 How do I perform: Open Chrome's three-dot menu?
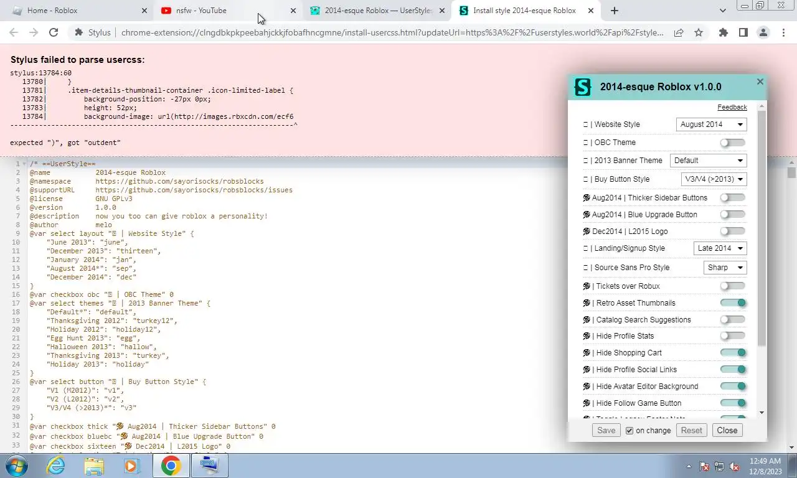click(783, 33)
